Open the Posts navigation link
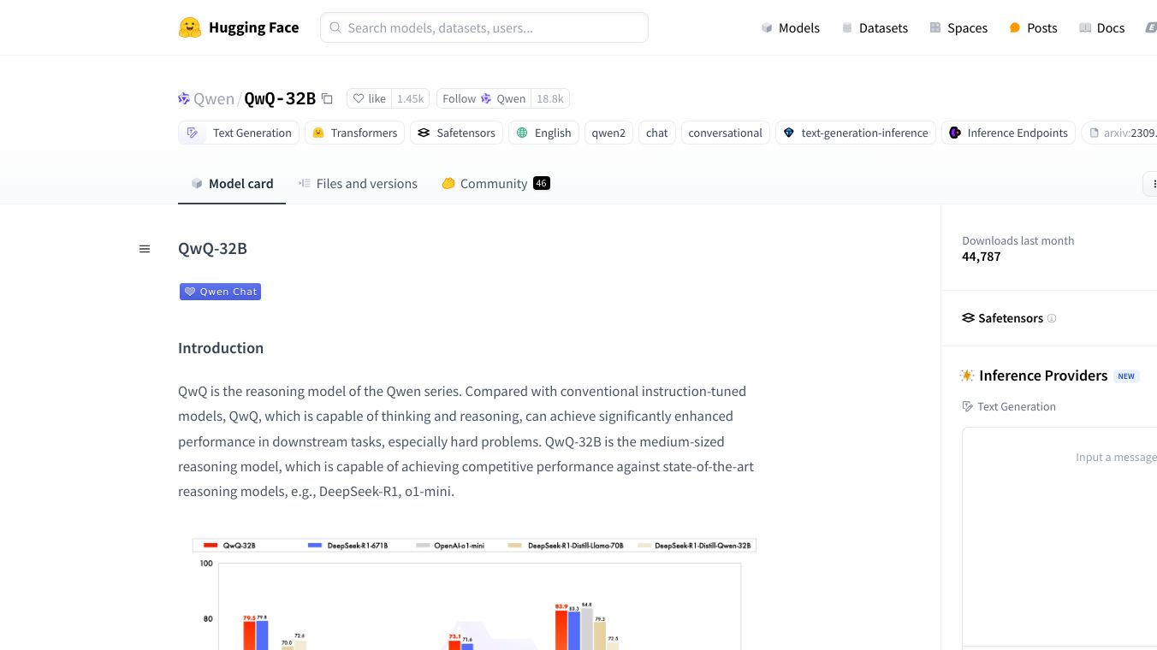The width and height of the screenshot is (1157, 650). 1033,28
